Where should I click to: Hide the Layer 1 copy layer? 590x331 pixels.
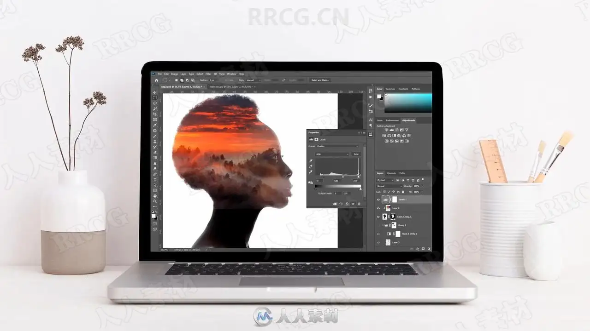coord(378,217)
